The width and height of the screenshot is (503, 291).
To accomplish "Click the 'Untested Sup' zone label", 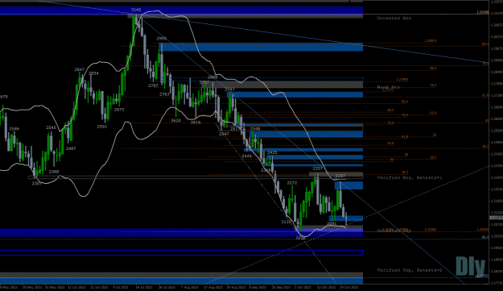I will tap(394, 231).
